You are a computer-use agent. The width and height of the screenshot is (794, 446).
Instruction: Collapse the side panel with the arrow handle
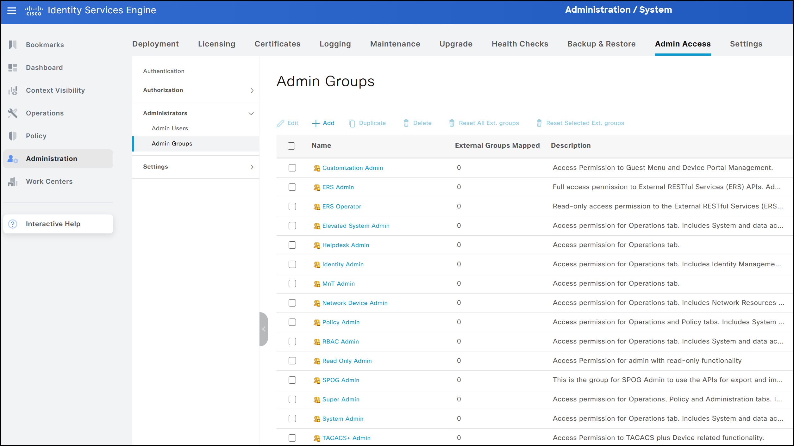(264, 329)
